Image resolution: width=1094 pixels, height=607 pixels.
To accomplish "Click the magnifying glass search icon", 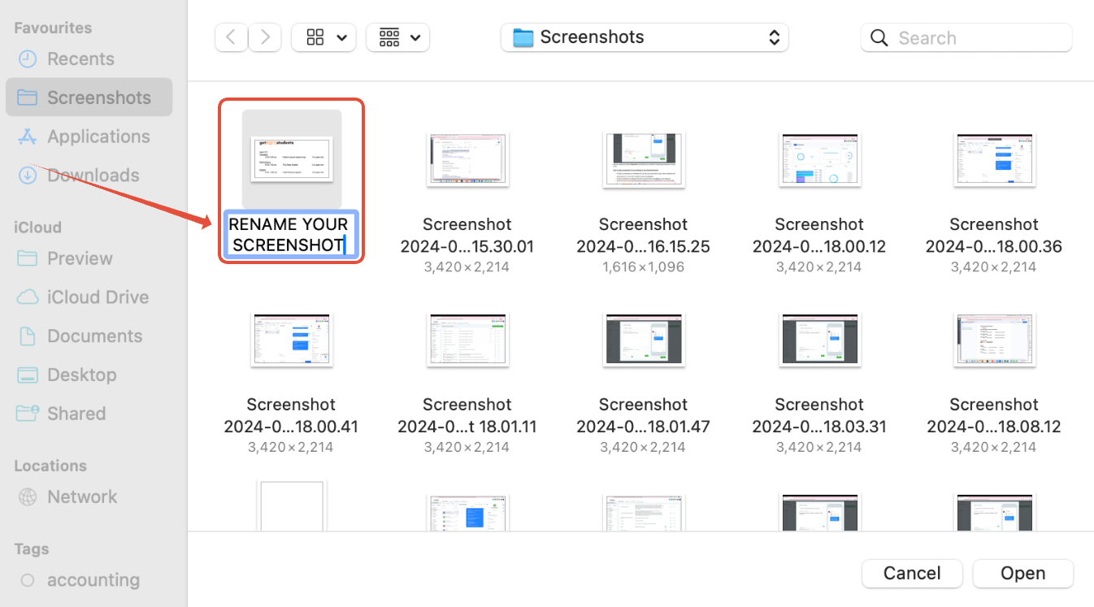I will coord(879,38).
